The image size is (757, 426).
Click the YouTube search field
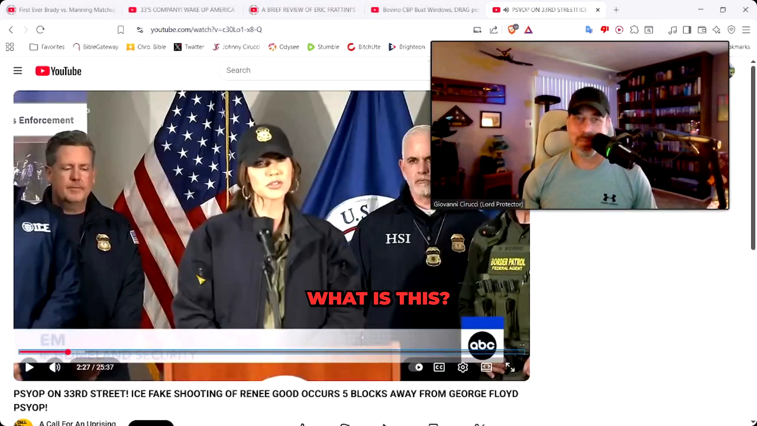point(325,70)
